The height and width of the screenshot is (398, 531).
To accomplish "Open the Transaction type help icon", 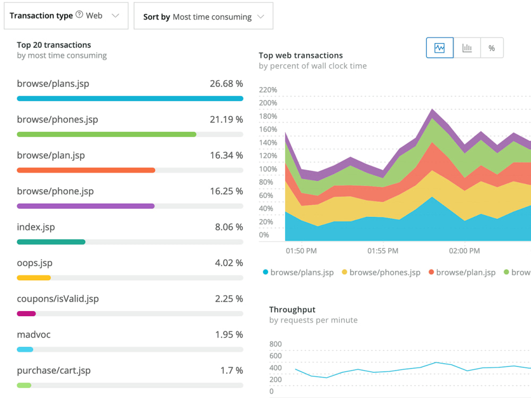I will pos(79,14).
